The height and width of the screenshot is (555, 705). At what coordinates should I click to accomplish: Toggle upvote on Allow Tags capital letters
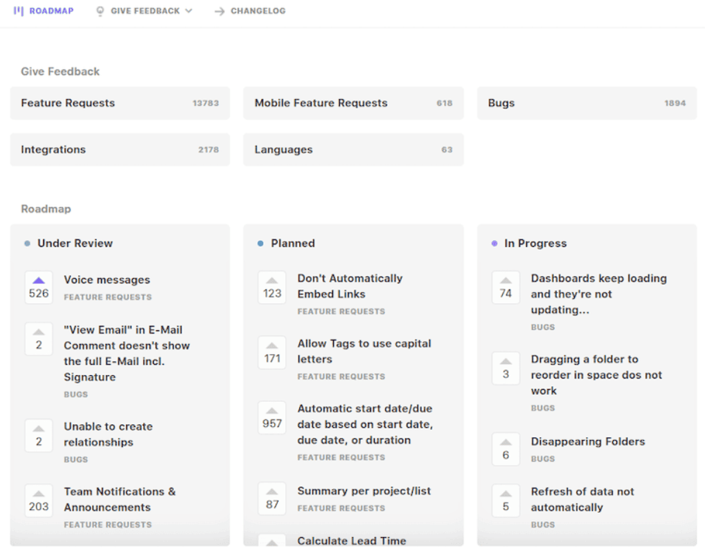[x=271, y=352]
